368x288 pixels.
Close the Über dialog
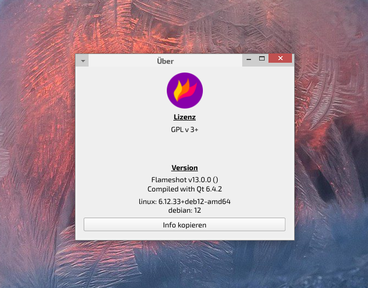click(x=280, y=58)
